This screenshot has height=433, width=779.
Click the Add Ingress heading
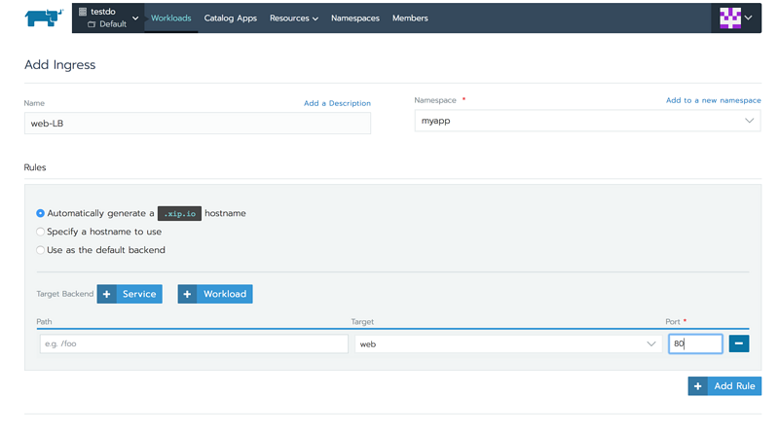60,65
